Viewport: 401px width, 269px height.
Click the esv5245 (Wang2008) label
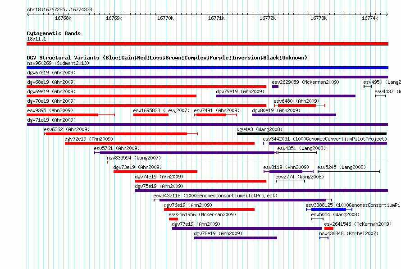click(342, 167)
